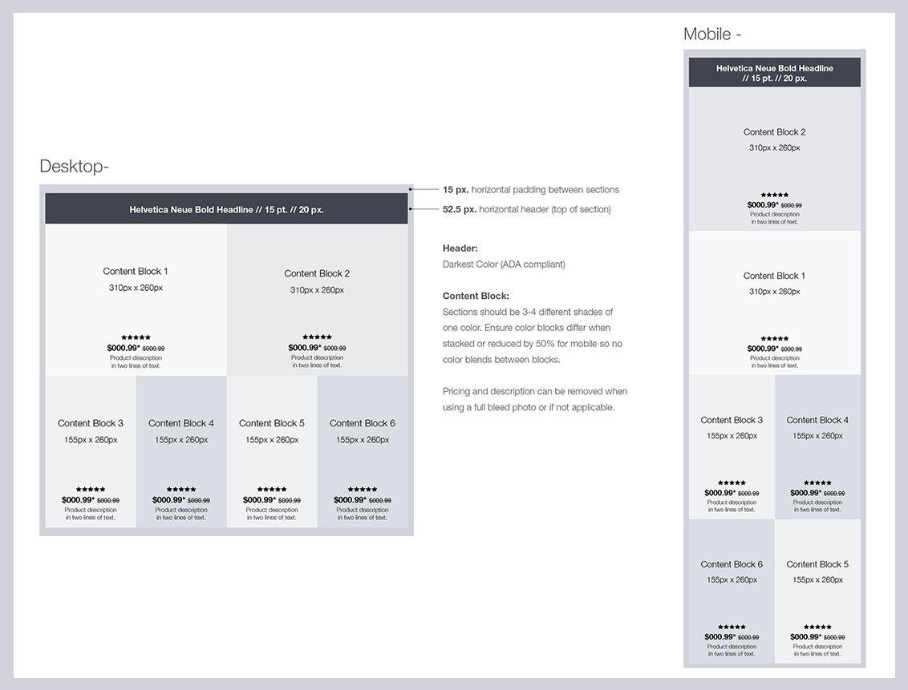
Task: Click product description in desktop Content Block 3
Action: tap(91, 514)
